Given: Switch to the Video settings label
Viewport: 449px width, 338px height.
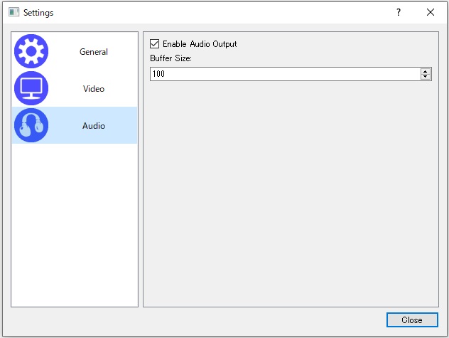Looking at the screenshot, I should click(x=94, y=89).
